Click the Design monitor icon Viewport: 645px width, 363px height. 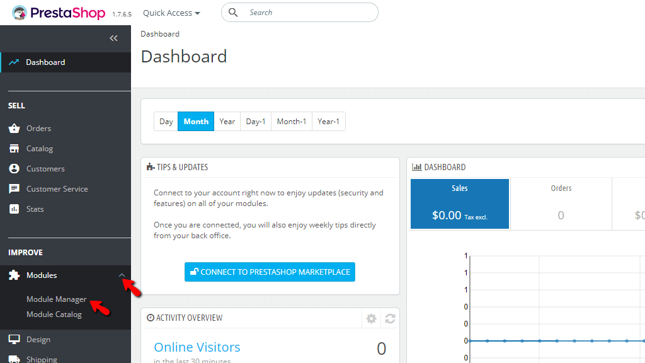point(14,340)
